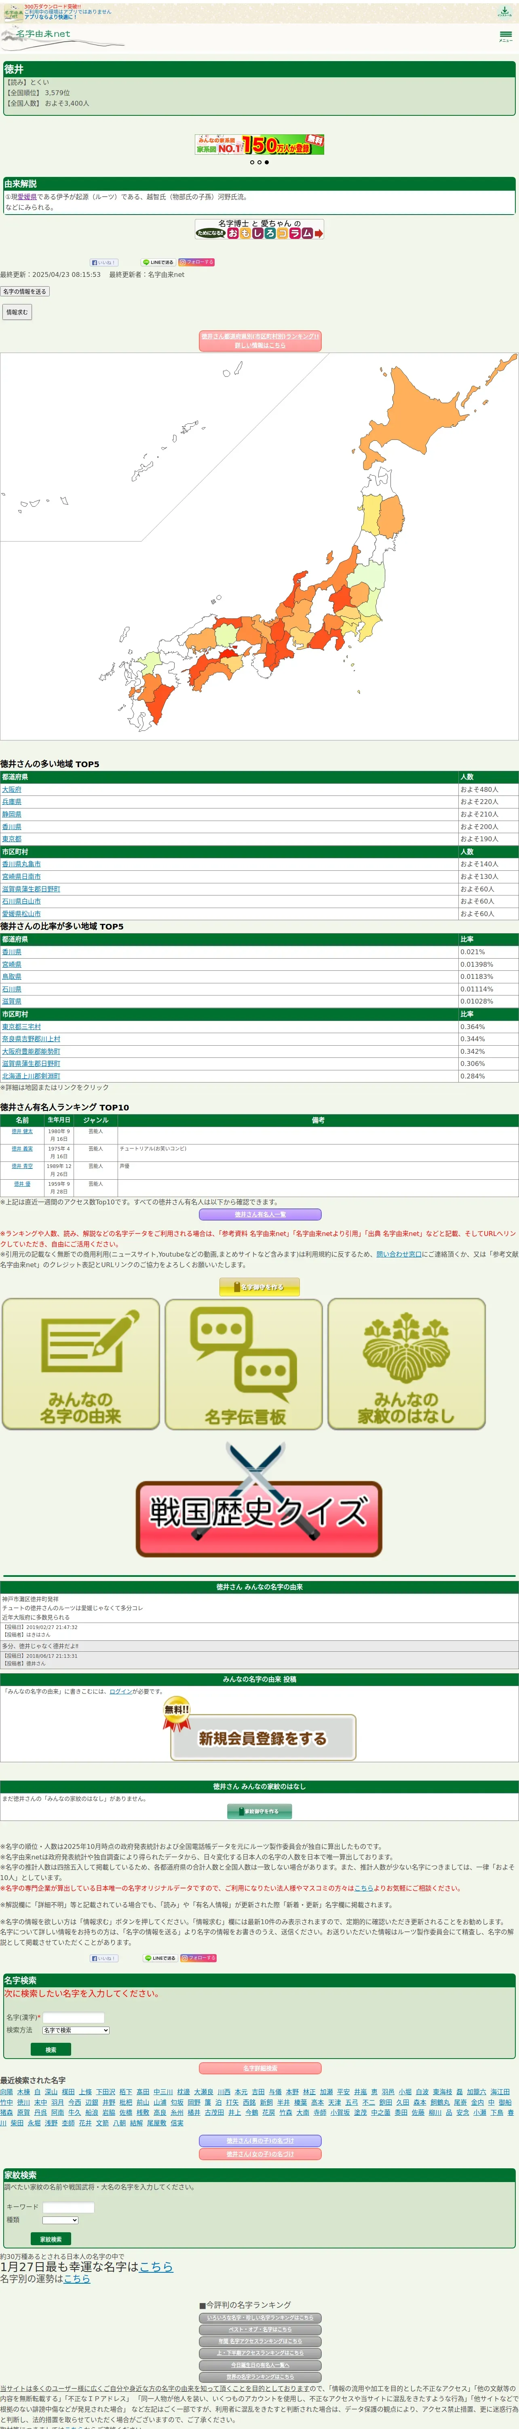
Task: Click the 名字の情報を送る button
Action: click(x=25, y=291)
